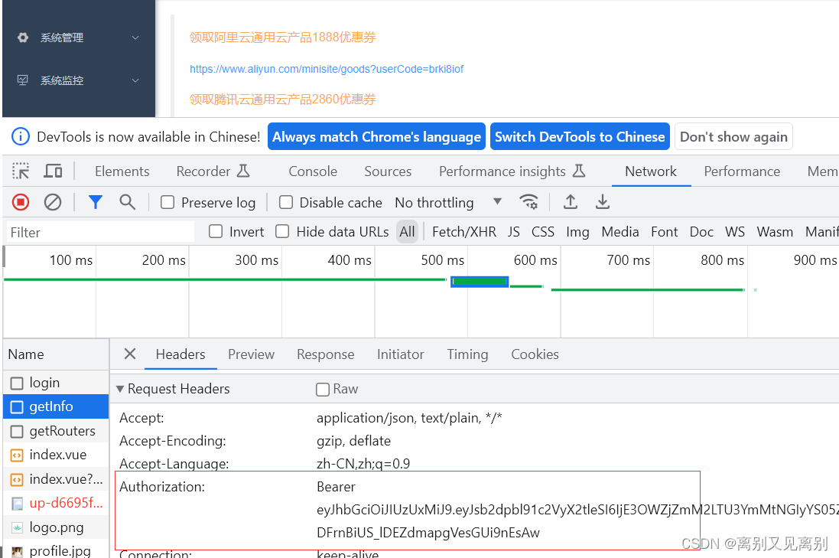Open the Console tab

[x=313, y=171]
